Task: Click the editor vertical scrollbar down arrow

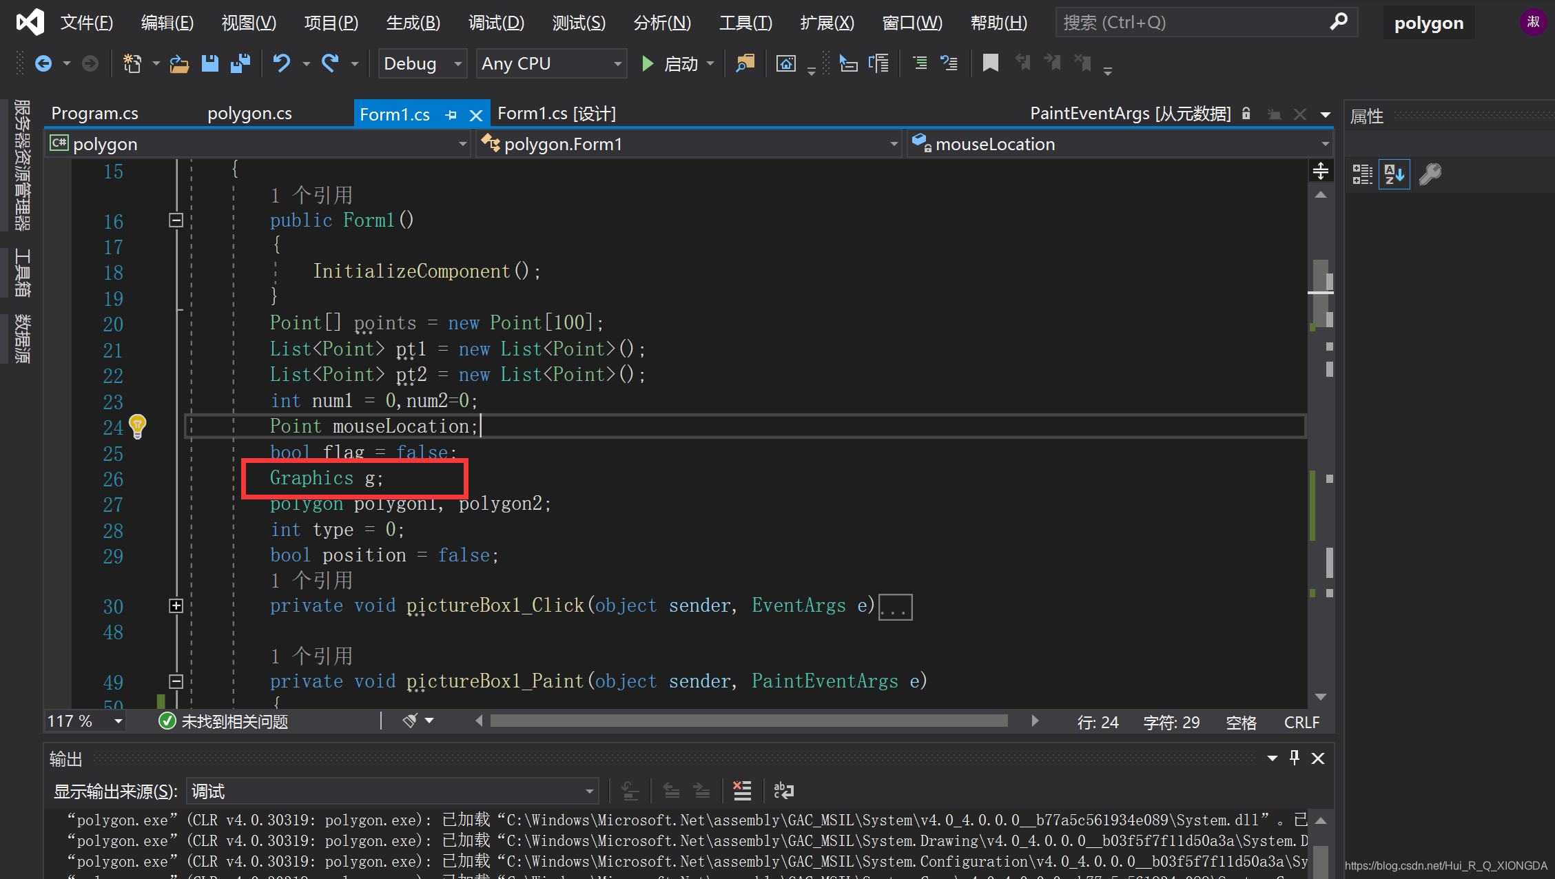Action: pos(1321,697)
